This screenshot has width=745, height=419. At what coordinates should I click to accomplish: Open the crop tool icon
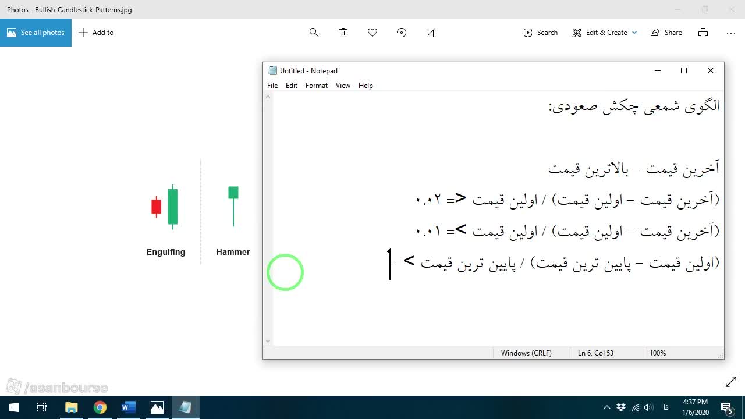pos(431,33)
